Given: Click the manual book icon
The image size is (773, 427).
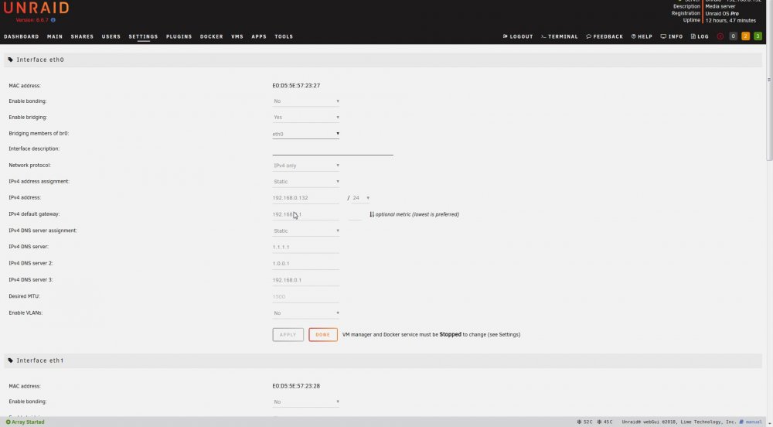Looking at the screenshot, I should (741, 422).
